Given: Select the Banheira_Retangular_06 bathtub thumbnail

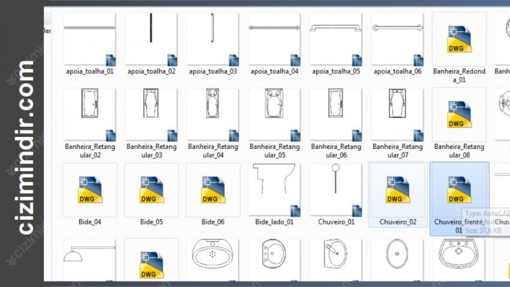Looking at the screenshot, I should pos(336,115).
